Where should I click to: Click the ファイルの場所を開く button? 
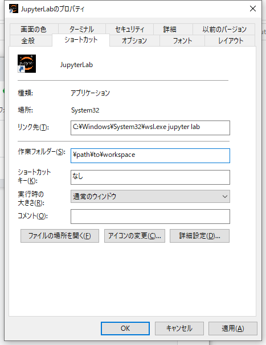pyautogui.click(x=60, y=236)
